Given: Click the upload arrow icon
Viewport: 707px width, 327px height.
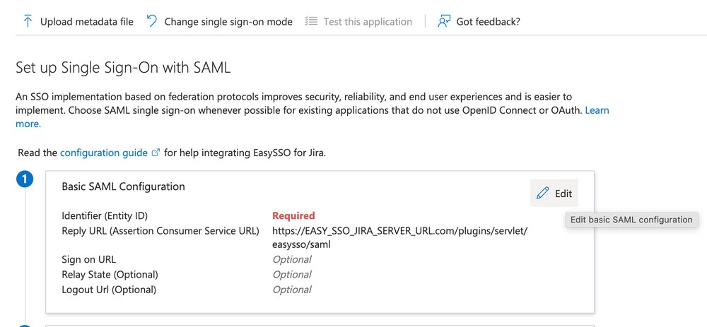Looking at the screenshot, I should coord(28,21).
